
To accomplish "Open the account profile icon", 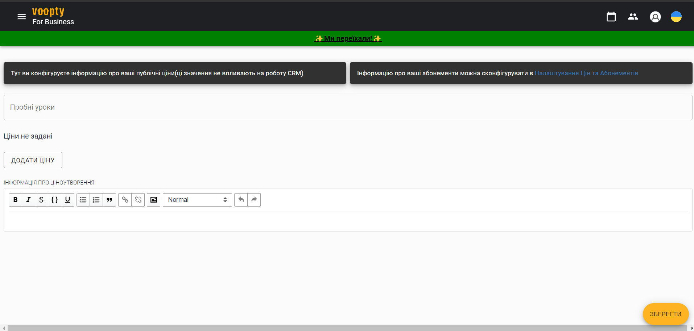I will (656, 17).
